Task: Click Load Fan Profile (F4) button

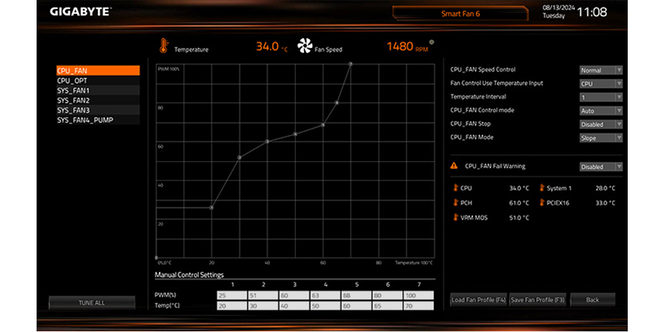Action: coord(478,300)
